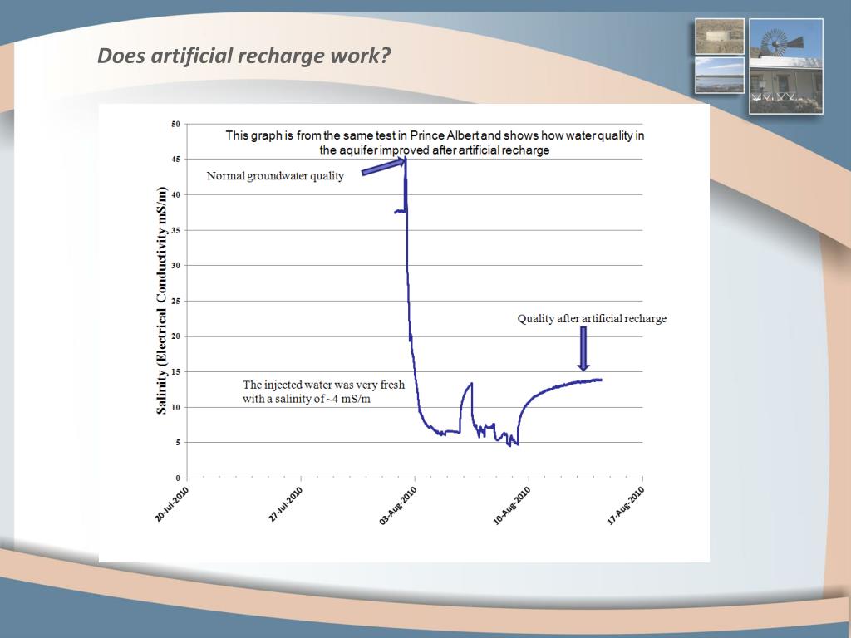Click the '50' y-axis value
This screenshot has width=851, height=638.
175,125
